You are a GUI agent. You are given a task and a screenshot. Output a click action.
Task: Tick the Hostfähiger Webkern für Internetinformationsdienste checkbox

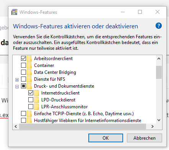(x=23, y=121)
